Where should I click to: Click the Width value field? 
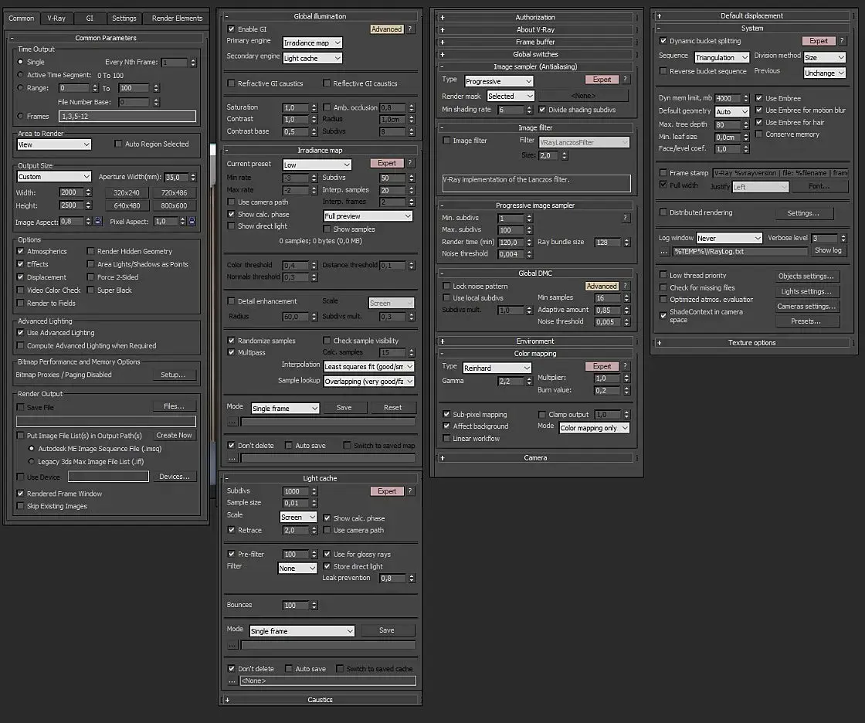pyautogui.click(x=71, y=192)
